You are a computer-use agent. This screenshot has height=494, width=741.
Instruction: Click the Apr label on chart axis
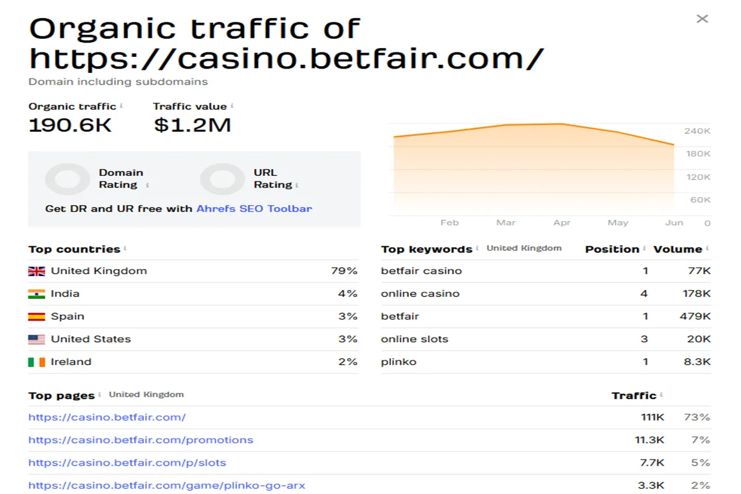(562, 223)
